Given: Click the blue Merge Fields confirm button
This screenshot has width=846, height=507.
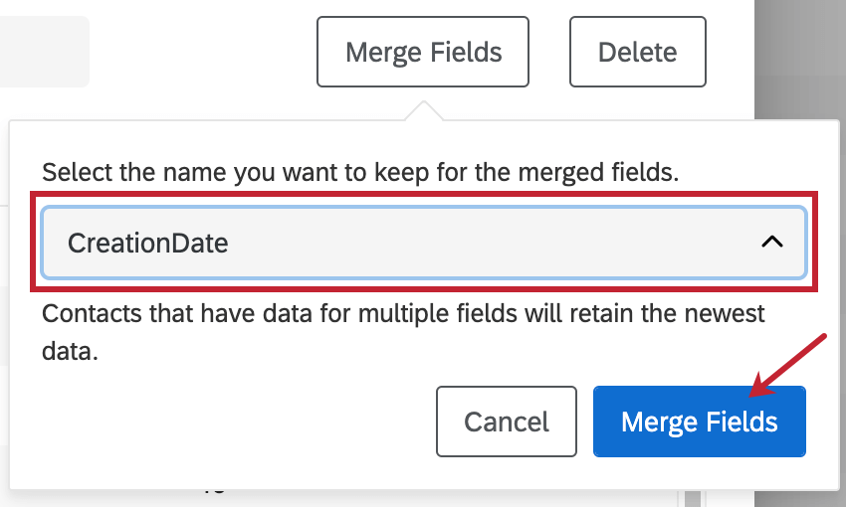Looking at the screenshot, I should [700, 422].
